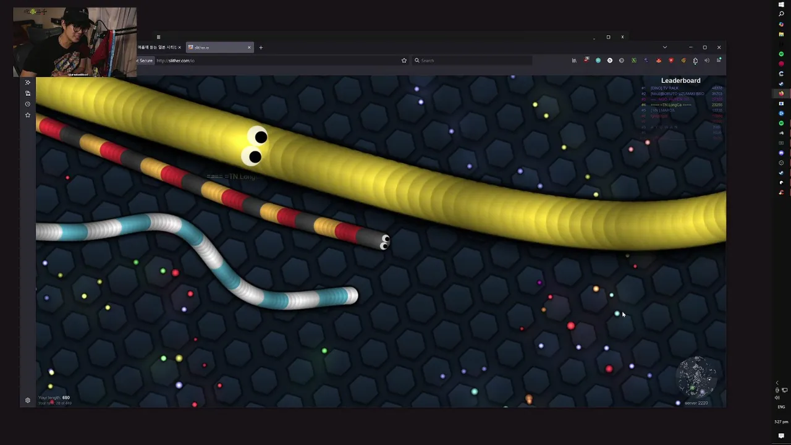Open Windows search from the taskbar
Screen dimensions: 791x445
[x=781, y=14]
